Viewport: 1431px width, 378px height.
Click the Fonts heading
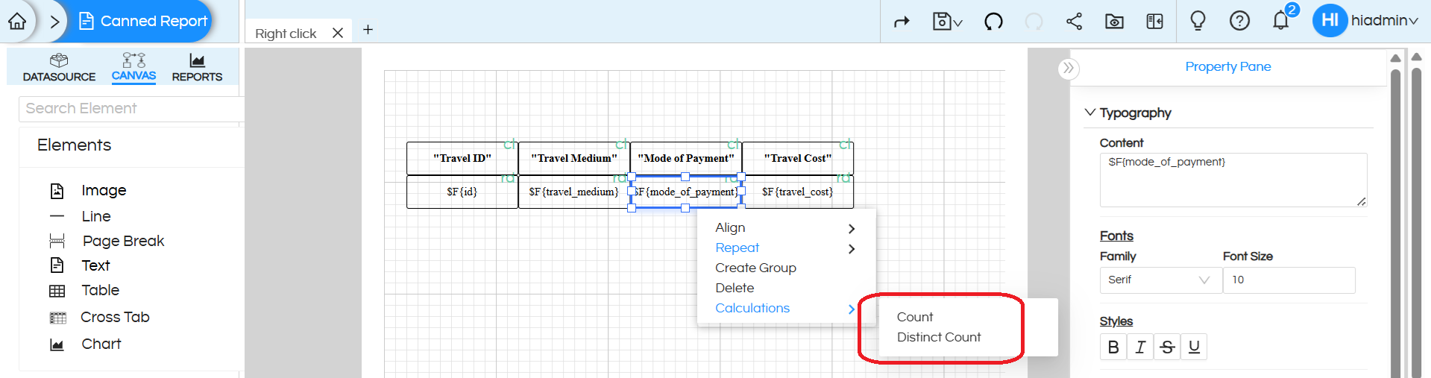1116,236
